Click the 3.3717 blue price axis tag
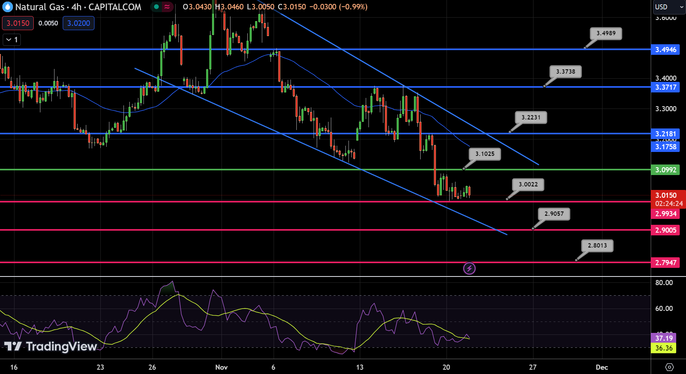Image resolution: width=686 pixels, height=374 pixels. click(666, 87)
